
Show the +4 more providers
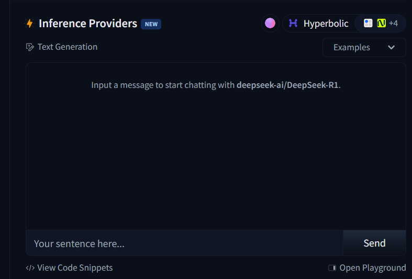click(x=393, y=24)
